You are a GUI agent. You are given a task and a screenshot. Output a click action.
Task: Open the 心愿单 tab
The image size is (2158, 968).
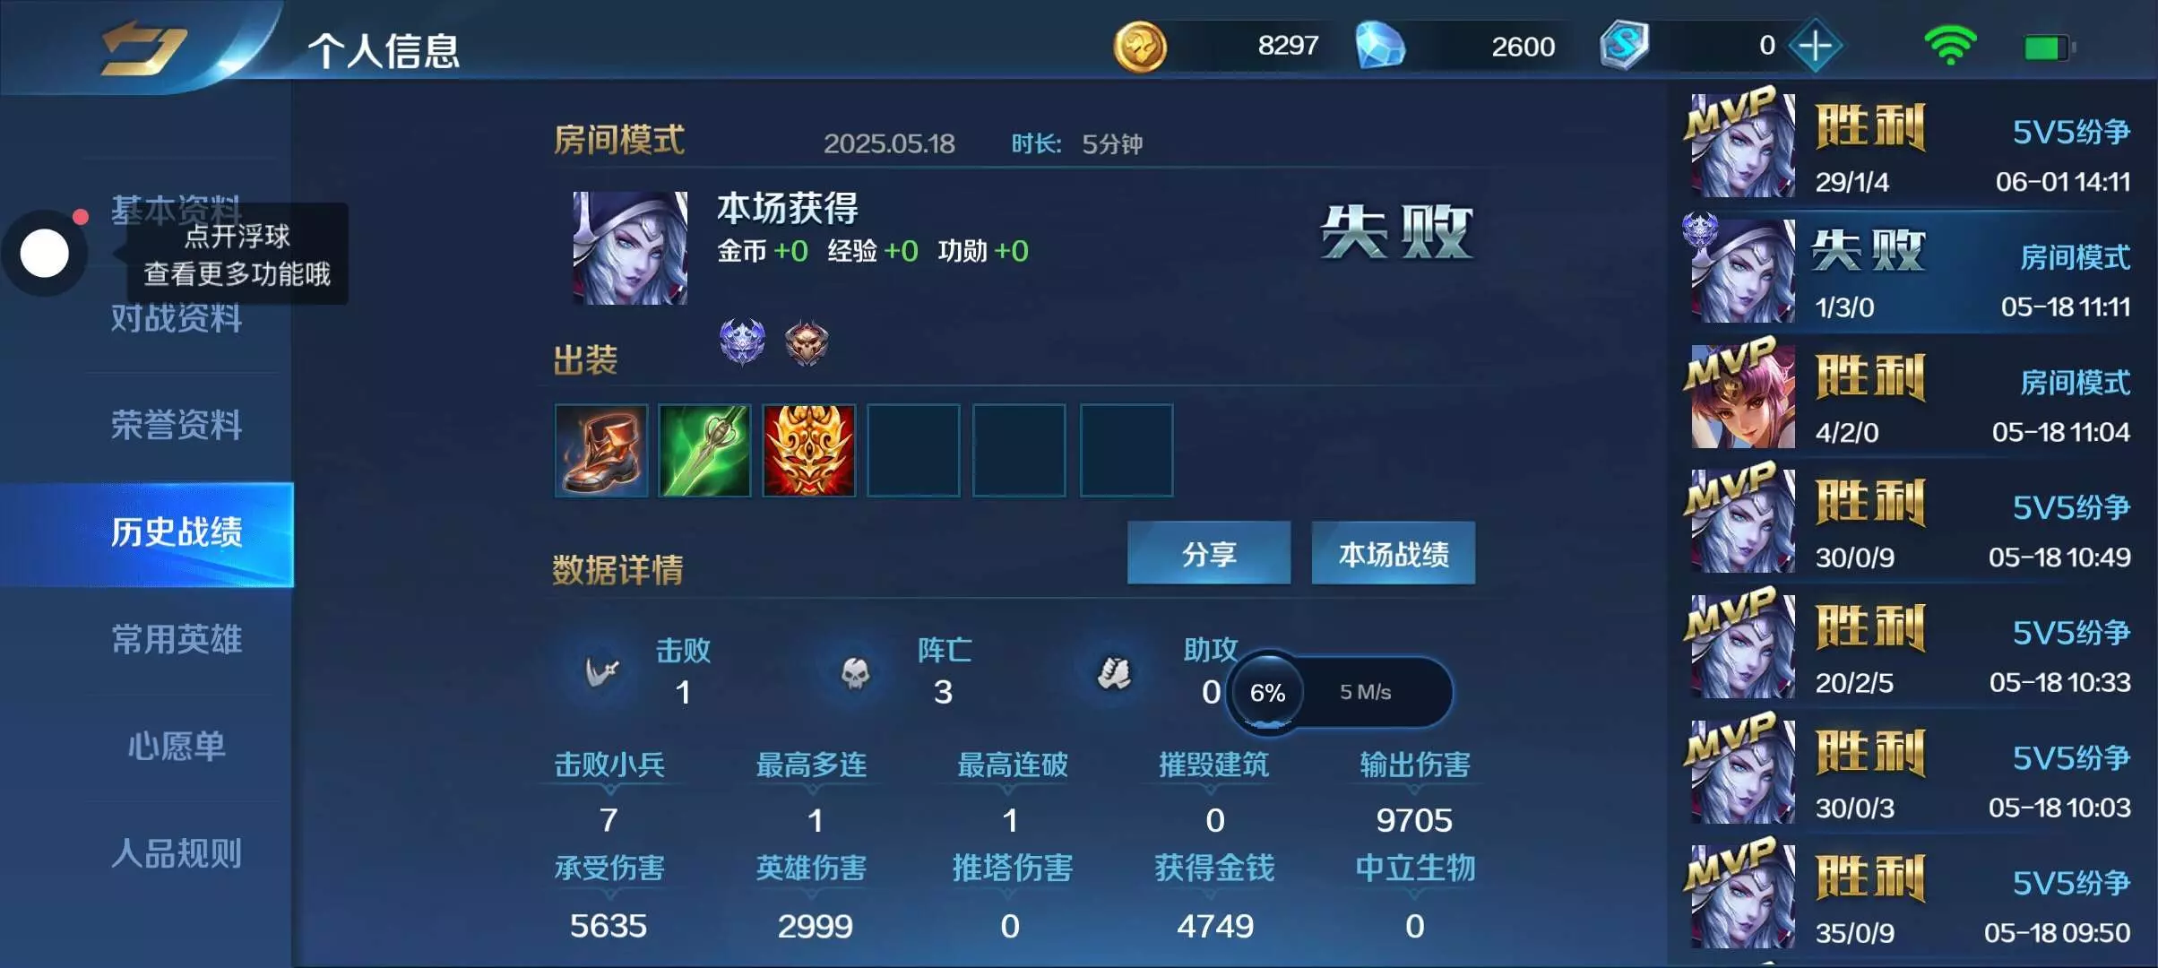point(177,747)
